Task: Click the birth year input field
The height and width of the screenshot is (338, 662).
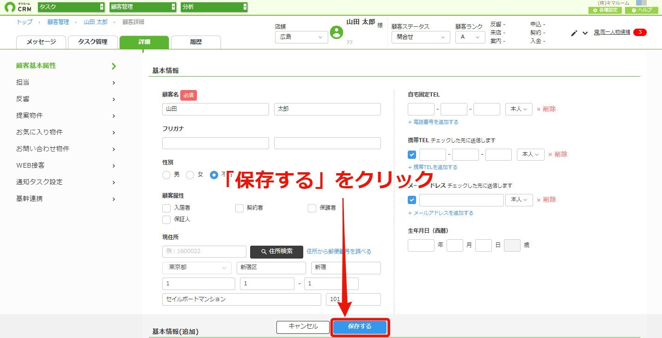Action: (x=421, y=245)
